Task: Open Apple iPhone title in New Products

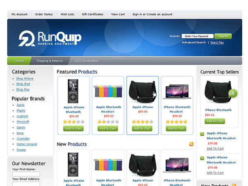Action: pyautogui.click(x=143, y=181)
